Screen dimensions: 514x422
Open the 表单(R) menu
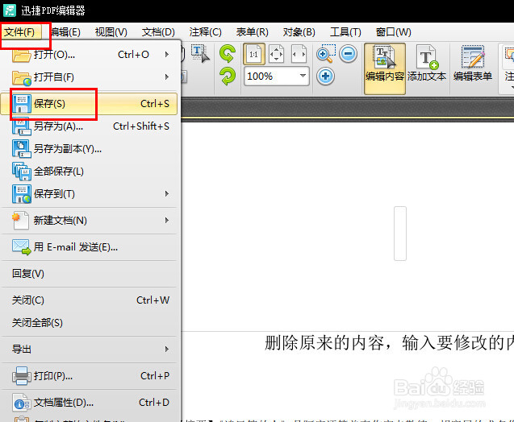(252, 32)
